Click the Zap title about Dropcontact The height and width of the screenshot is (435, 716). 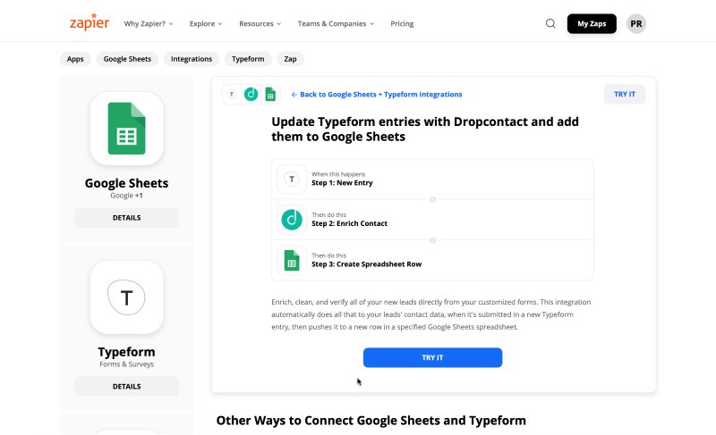425,129
